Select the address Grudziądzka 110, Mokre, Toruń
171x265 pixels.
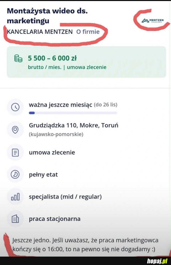coord(74,125)
